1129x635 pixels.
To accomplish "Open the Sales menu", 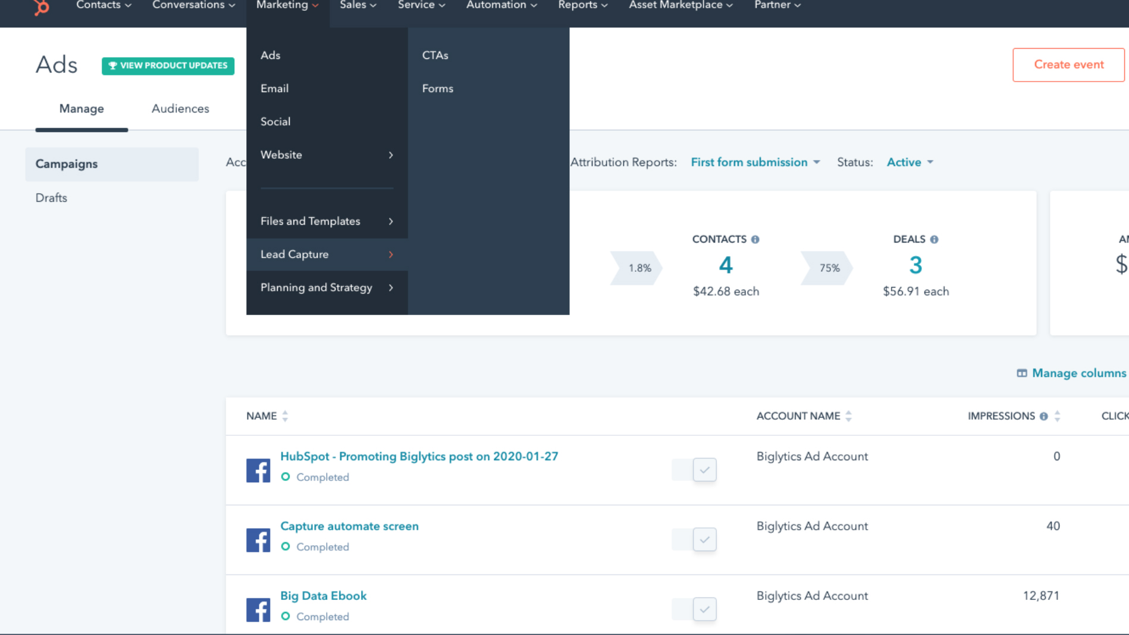I will [358, 5].
